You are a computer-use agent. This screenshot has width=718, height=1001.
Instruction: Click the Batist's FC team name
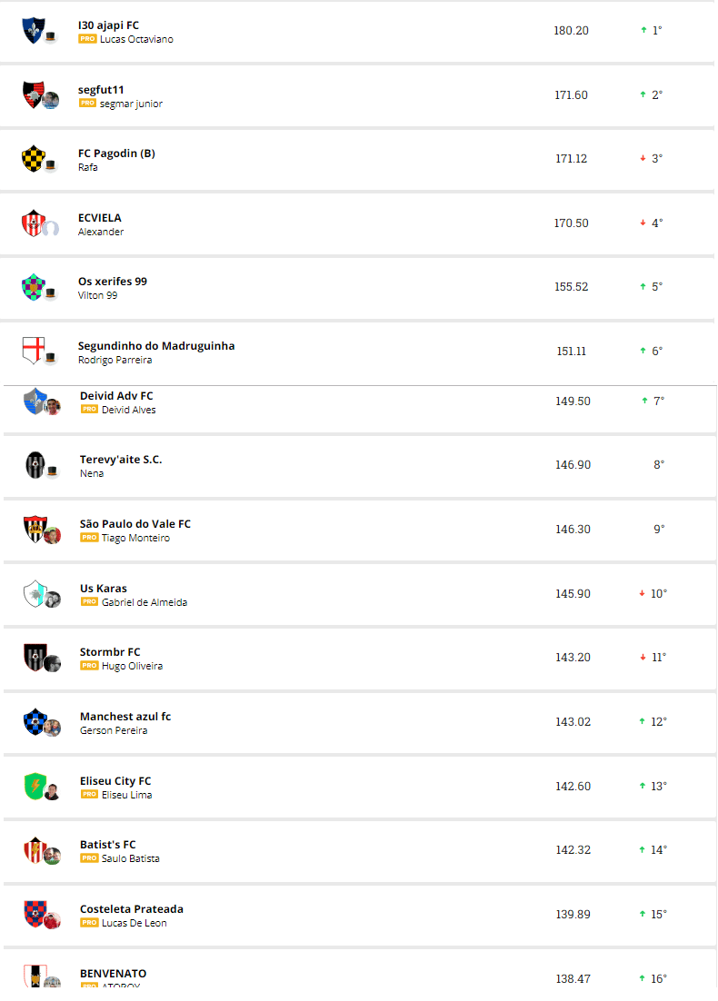coord(108,845)
